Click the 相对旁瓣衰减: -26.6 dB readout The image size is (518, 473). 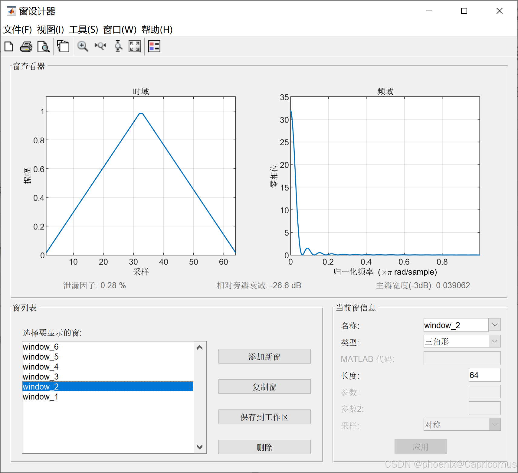(x=259, y=285)
